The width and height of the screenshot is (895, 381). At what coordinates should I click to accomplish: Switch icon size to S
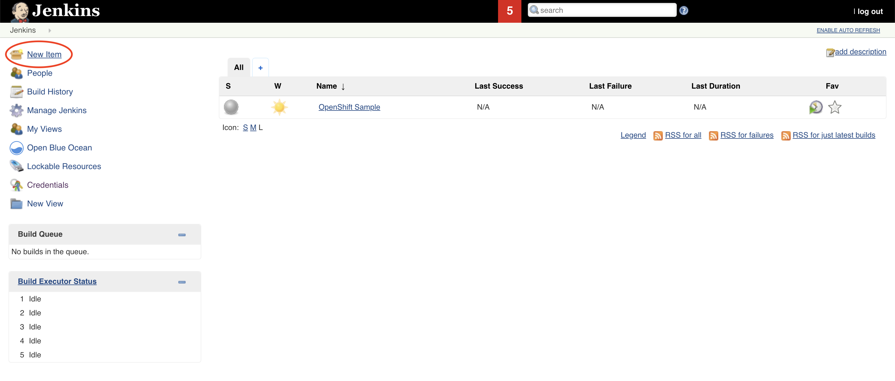pos(245,128)
